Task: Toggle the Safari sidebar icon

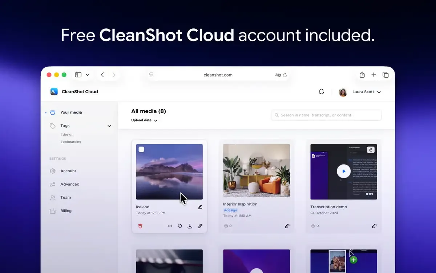Action: coord(78,75)
